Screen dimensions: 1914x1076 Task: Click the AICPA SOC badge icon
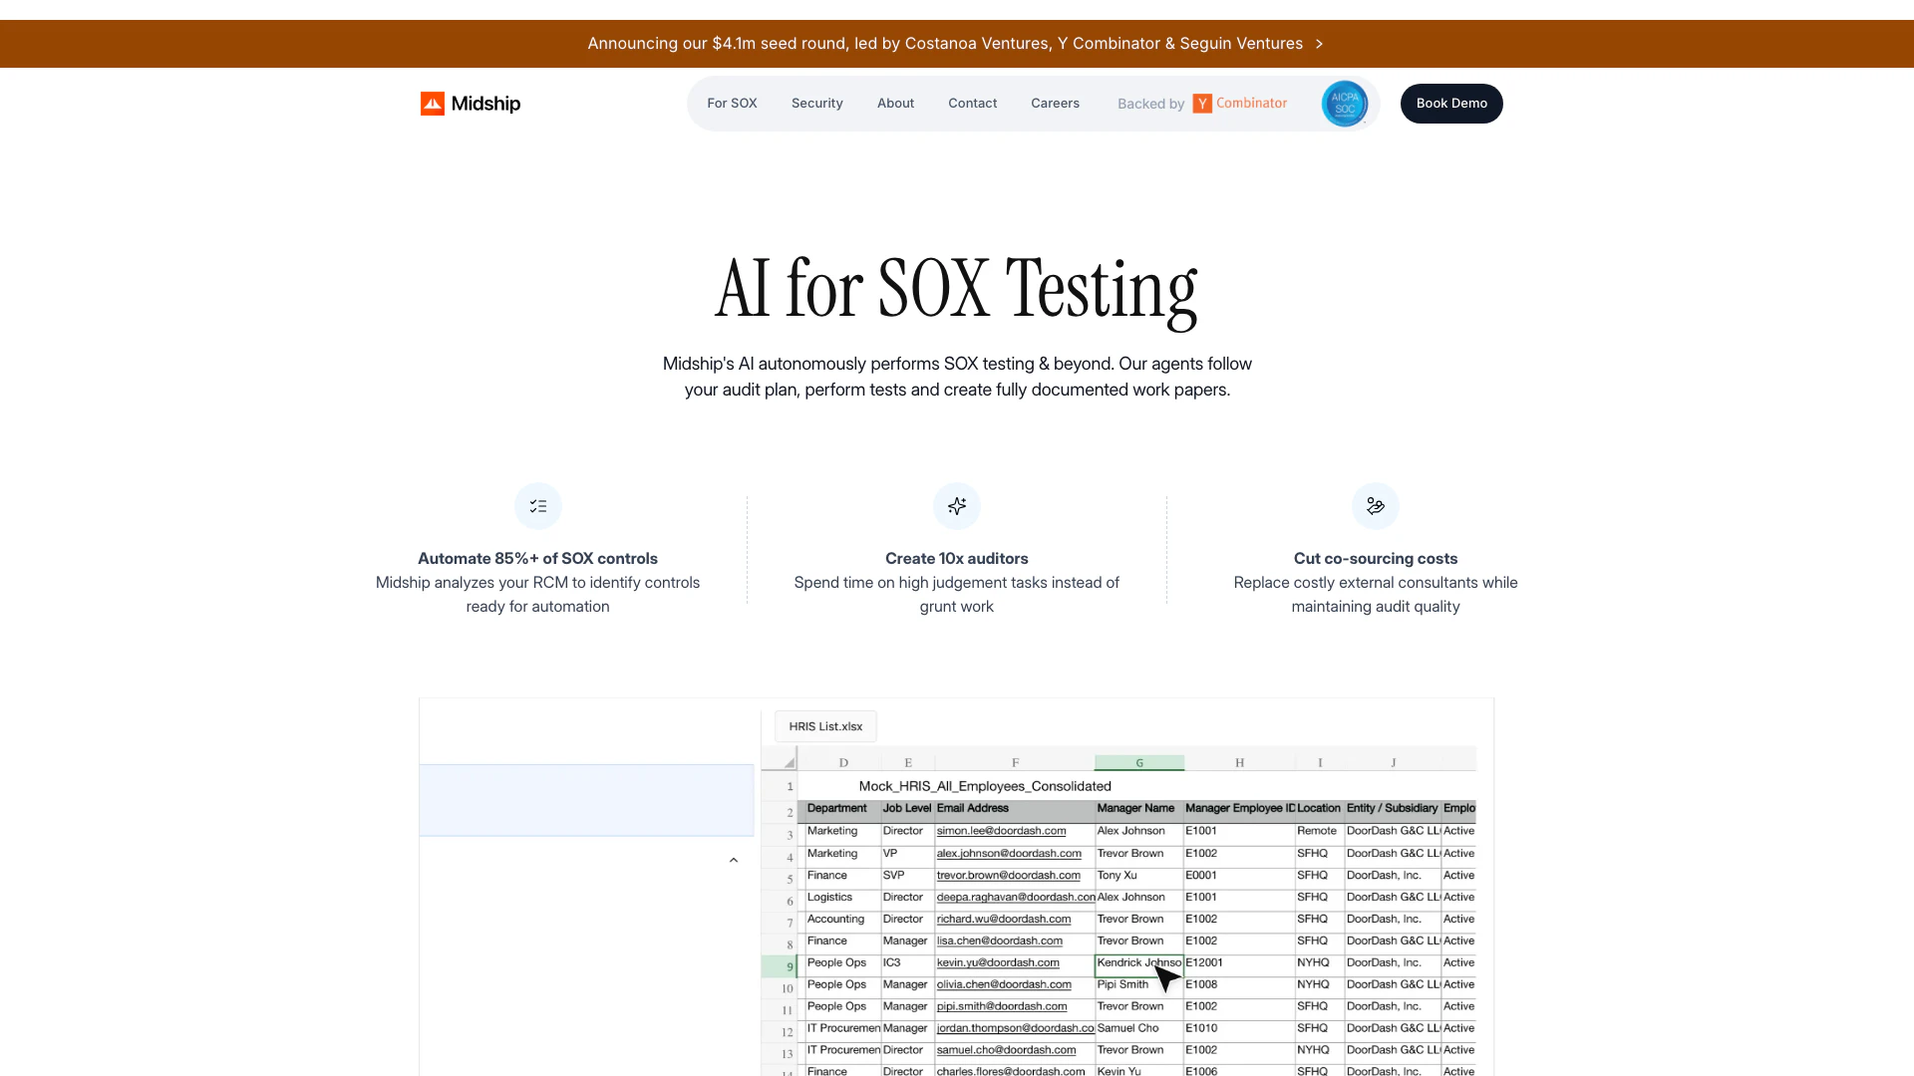[x=1344, y=104]
